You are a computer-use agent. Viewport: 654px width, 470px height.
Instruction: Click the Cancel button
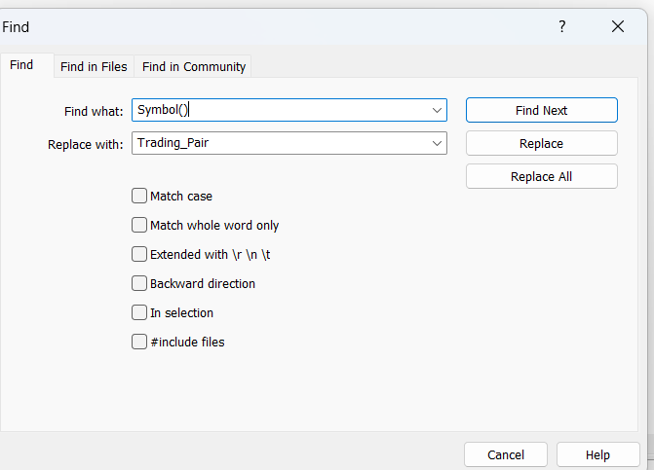tap(505, 454)
